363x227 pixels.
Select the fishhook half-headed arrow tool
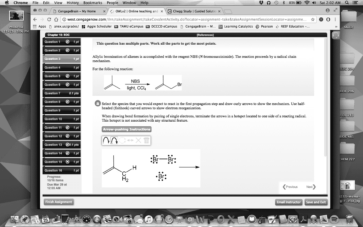(x=106, y=141)
